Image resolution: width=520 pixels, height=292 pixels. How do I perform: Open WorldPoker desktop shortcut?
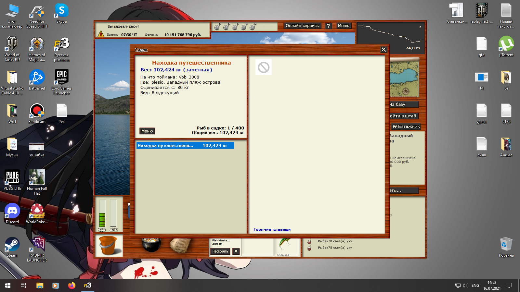(37, 214)
